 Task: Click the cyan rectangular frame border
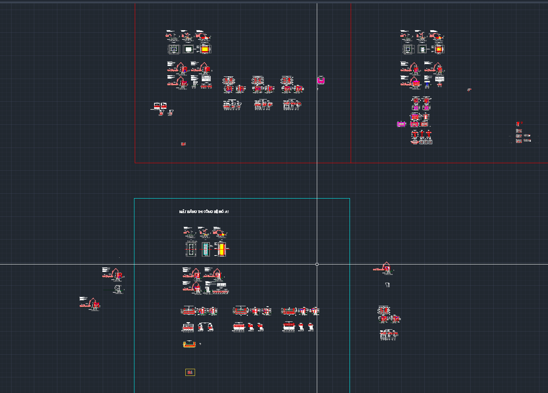(x=242, y=199)
